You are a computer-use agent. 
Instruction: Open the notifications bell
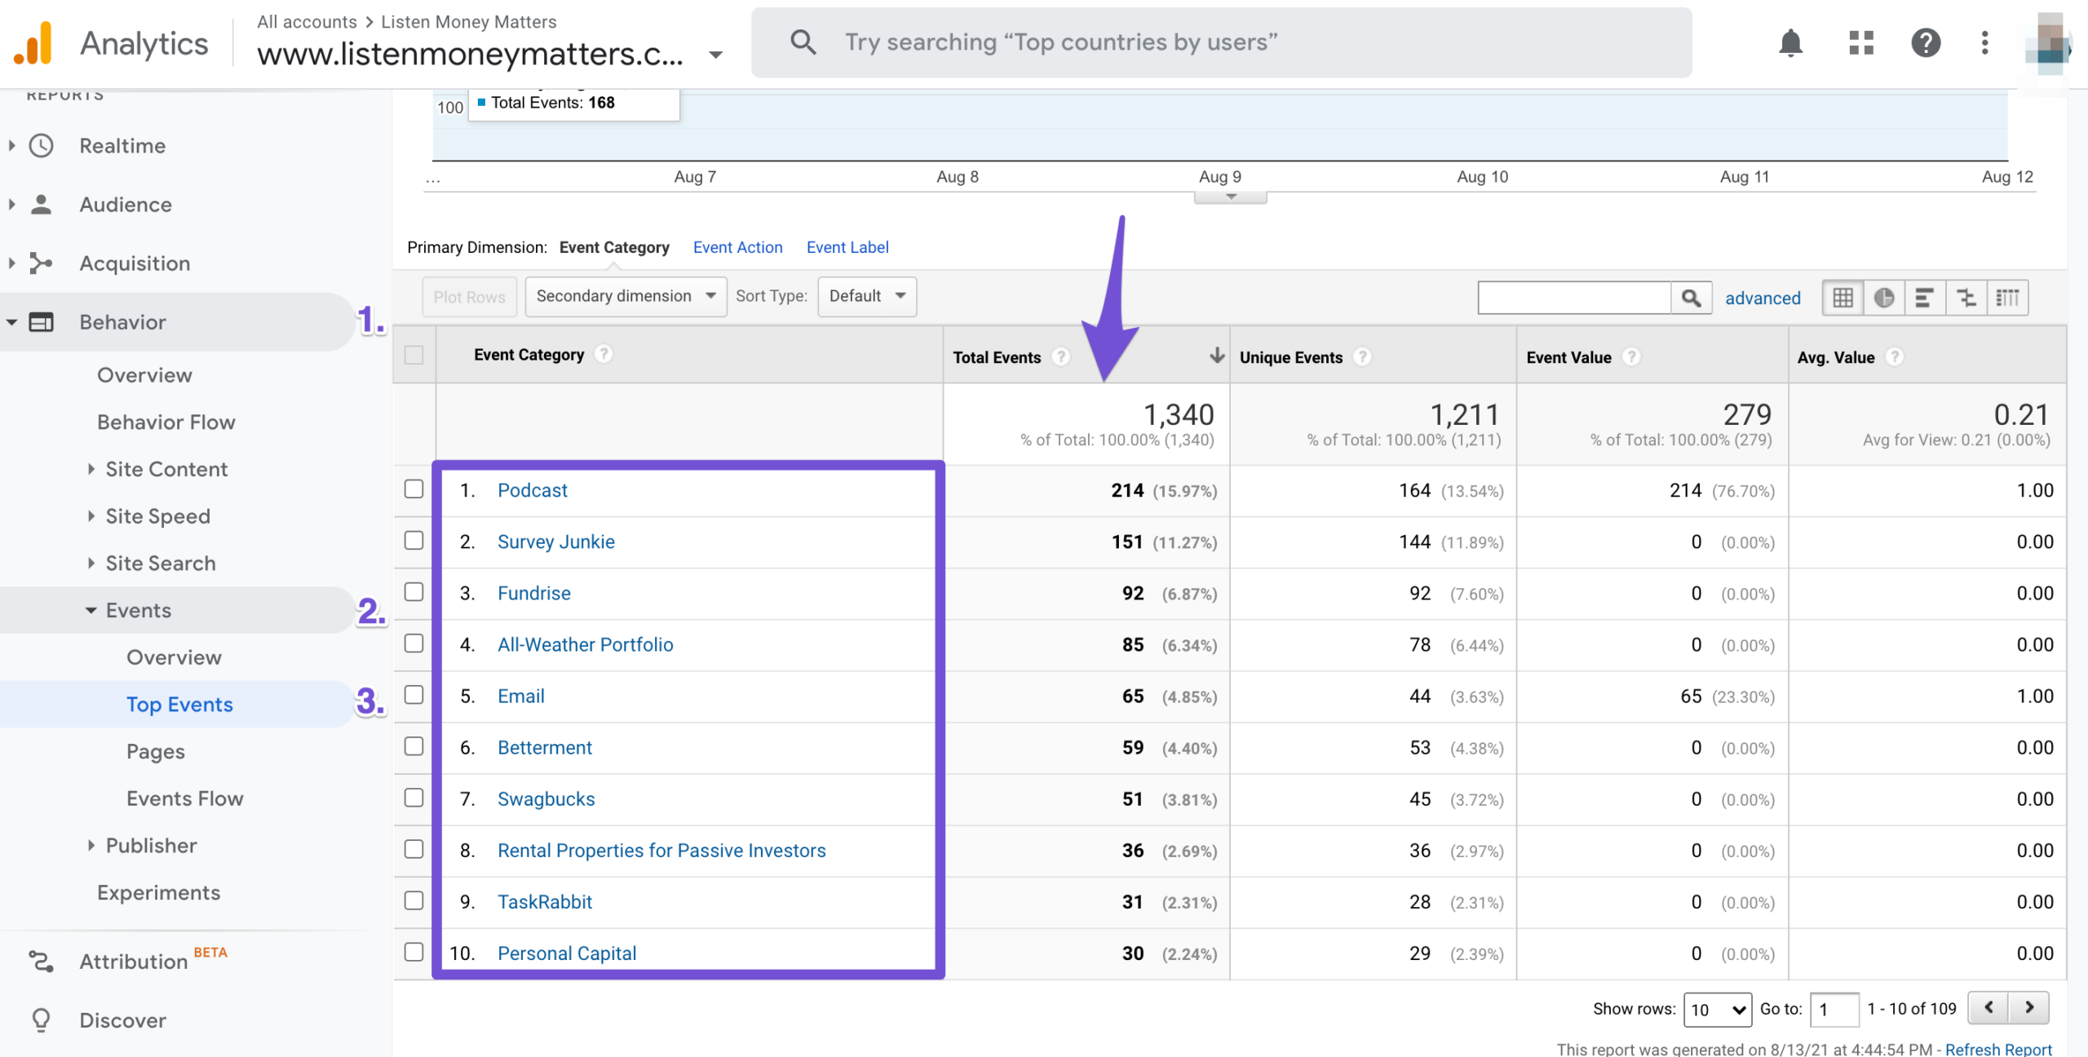click(1790, 42)
